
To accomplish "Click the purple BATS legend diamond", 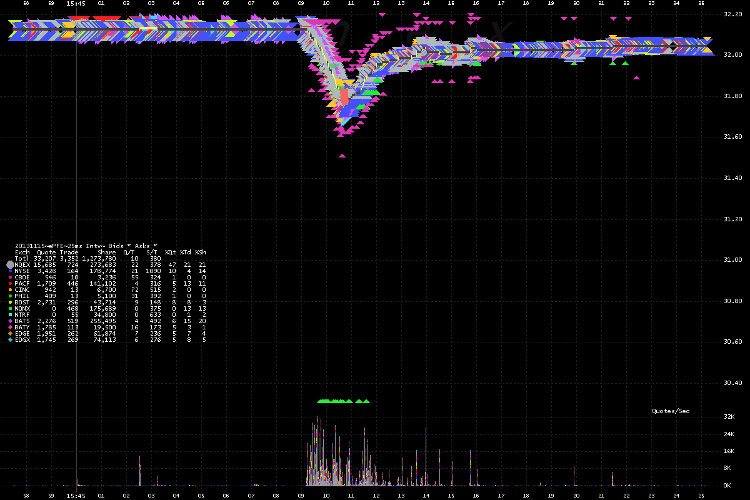I will tap(9, 321).
